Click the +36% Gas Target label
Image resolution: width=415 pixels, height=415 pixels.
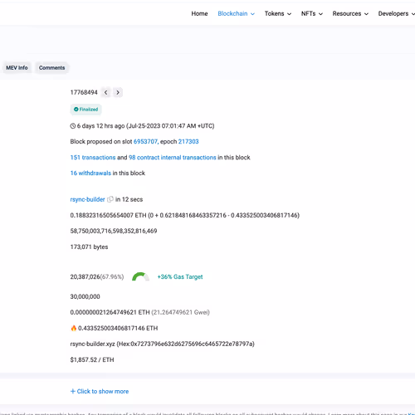[180, 277]
